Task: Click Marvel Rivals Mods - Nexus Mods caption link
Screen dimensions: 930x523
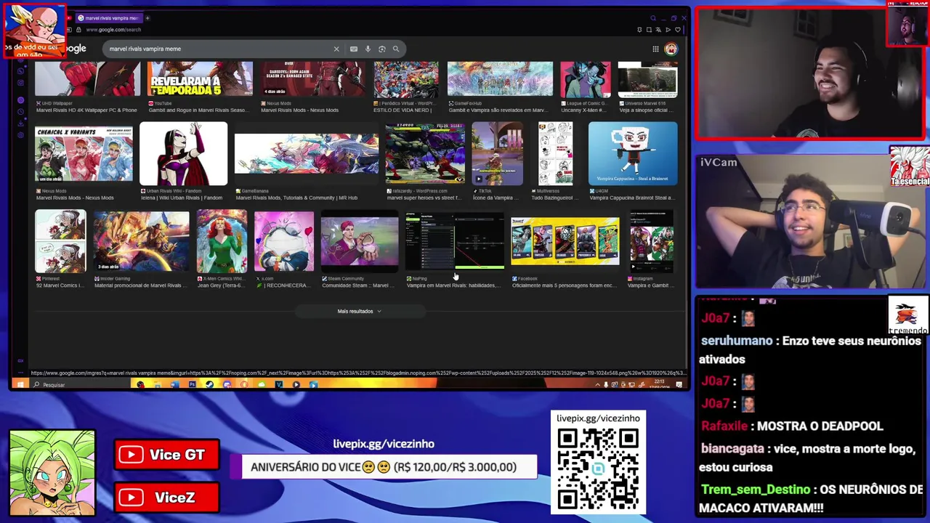Action: [75, 198]
